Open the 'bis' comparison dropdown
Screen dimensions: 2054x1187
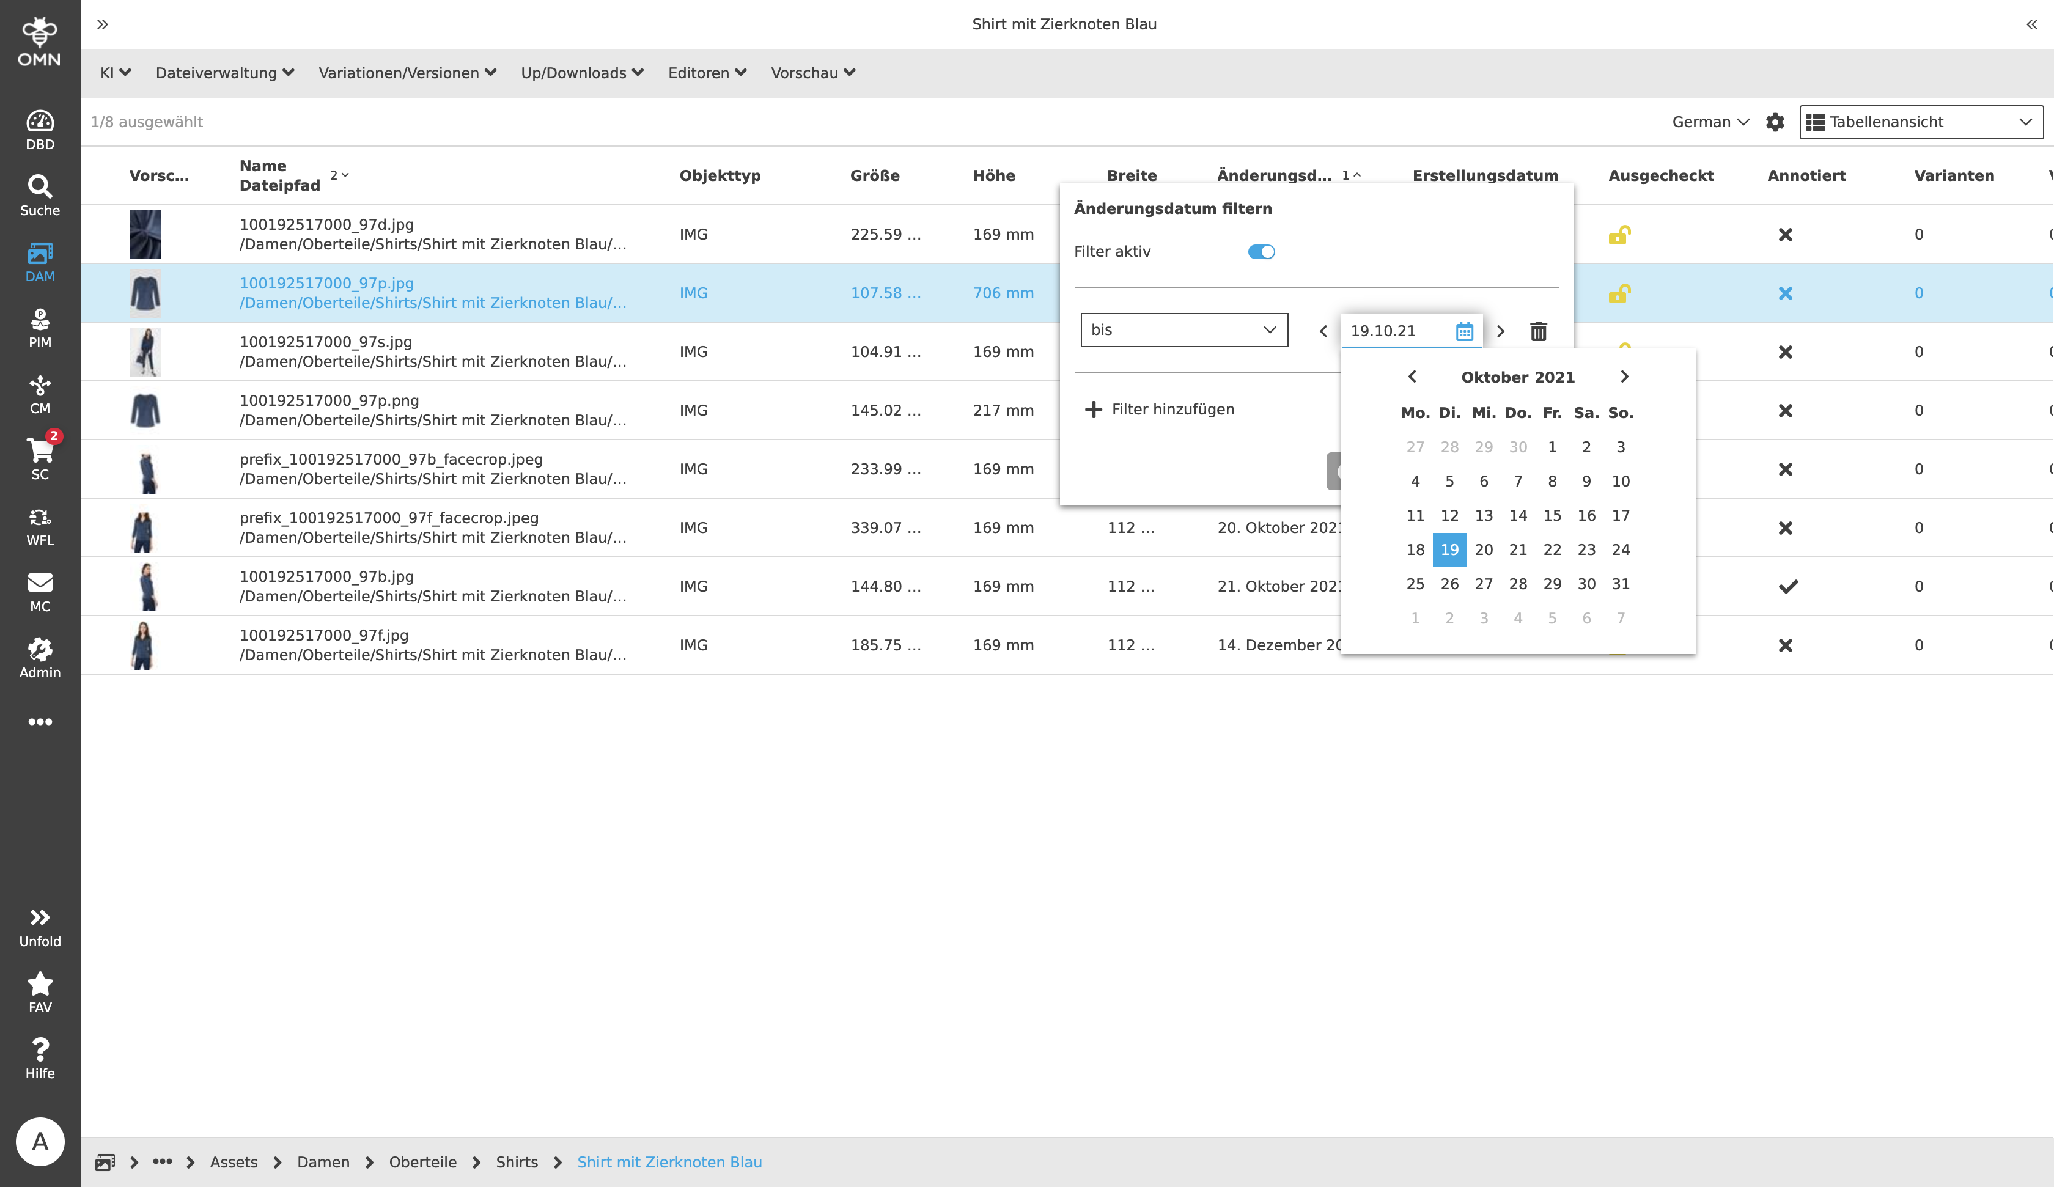[x=1183, y=330]
